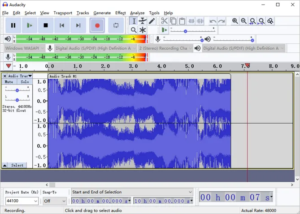Click the track Select button
This screenshot has height=214, width=300.
click(x=17, y=165)
